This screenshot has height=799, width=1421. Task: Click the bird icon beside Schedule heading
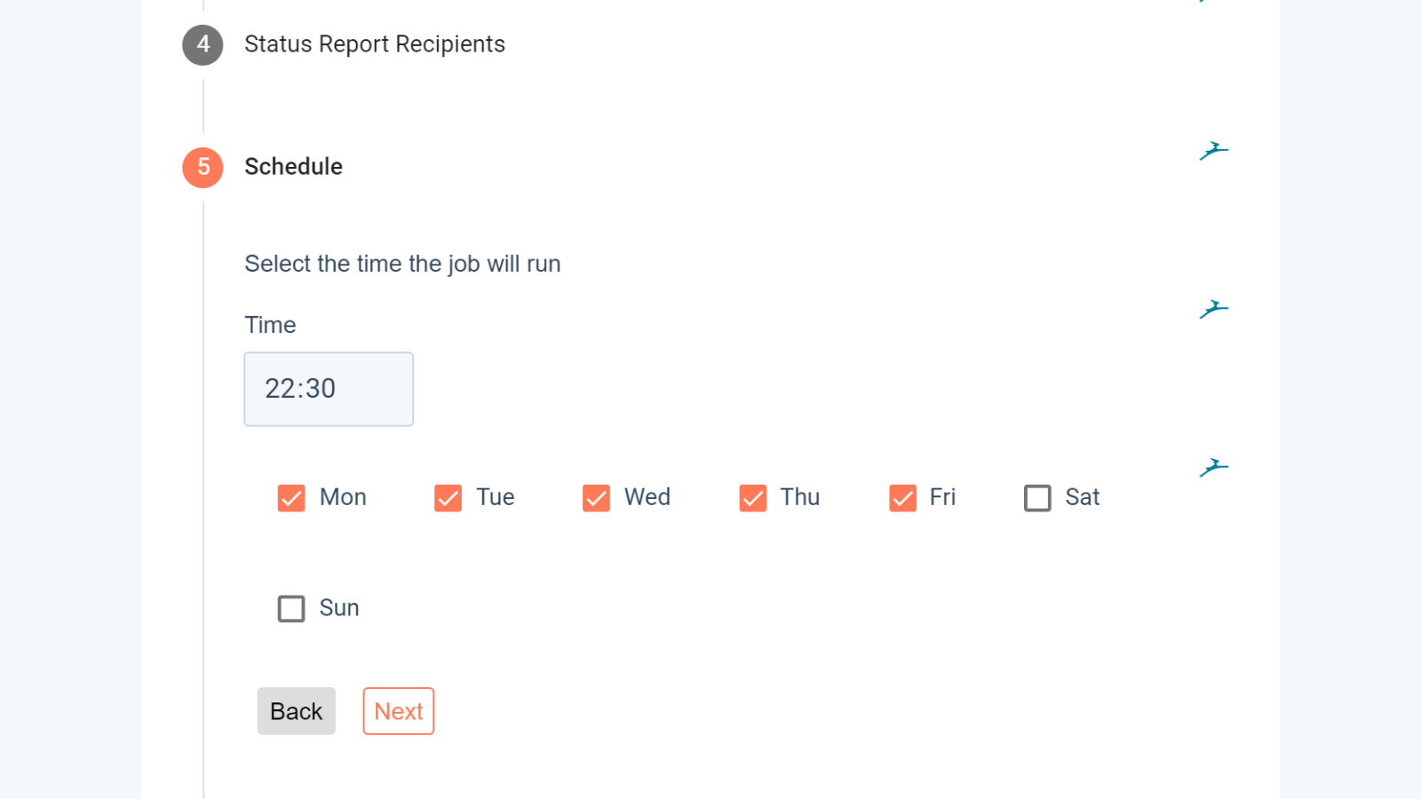point(1213,152)
